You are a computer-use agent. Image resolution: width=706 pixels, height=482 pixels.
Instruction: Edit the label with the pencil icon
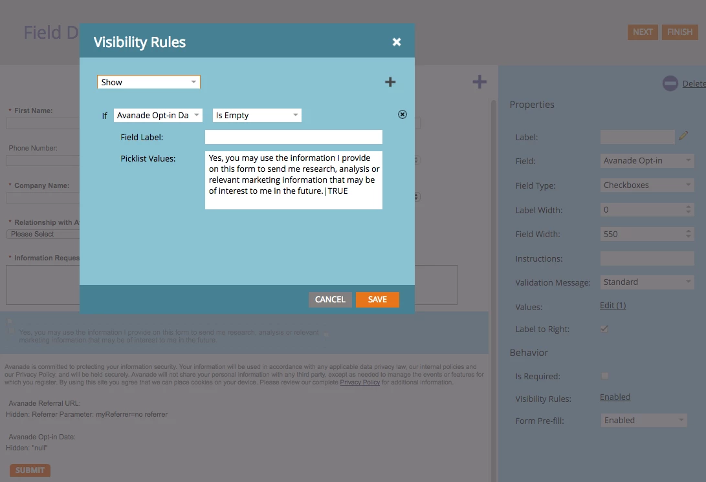pyautogui.click(x=683, y=135)
